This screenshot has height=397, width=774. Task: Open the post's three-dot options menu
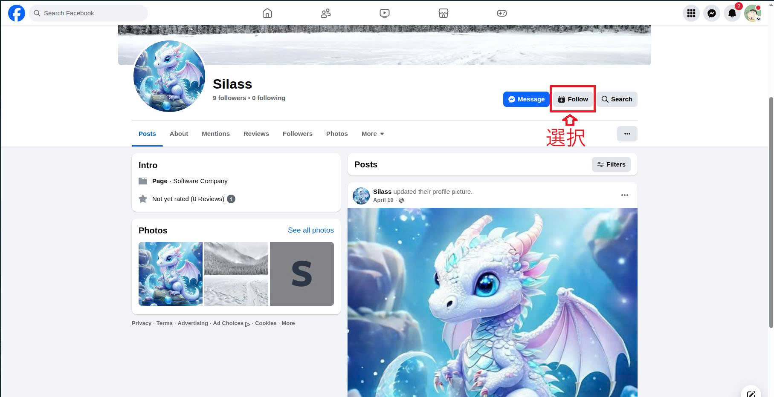click(x=624, y=195)
